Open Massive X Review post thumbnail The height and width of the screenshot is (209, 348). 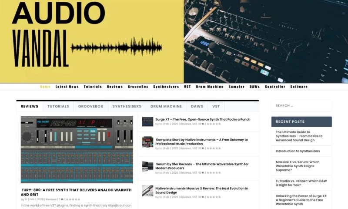147,191
